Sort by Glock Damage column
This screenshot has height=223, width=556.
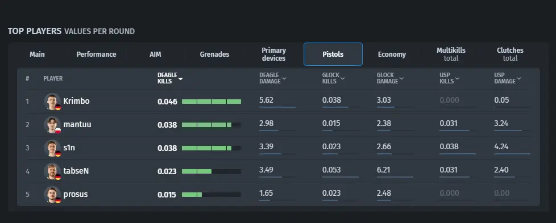(390, 78)
